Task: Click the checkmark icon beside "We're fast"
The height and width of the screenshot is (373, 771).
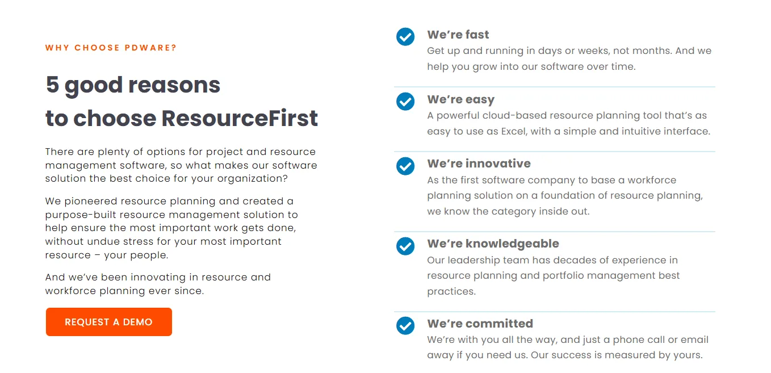Action: (x=405, y=37)
